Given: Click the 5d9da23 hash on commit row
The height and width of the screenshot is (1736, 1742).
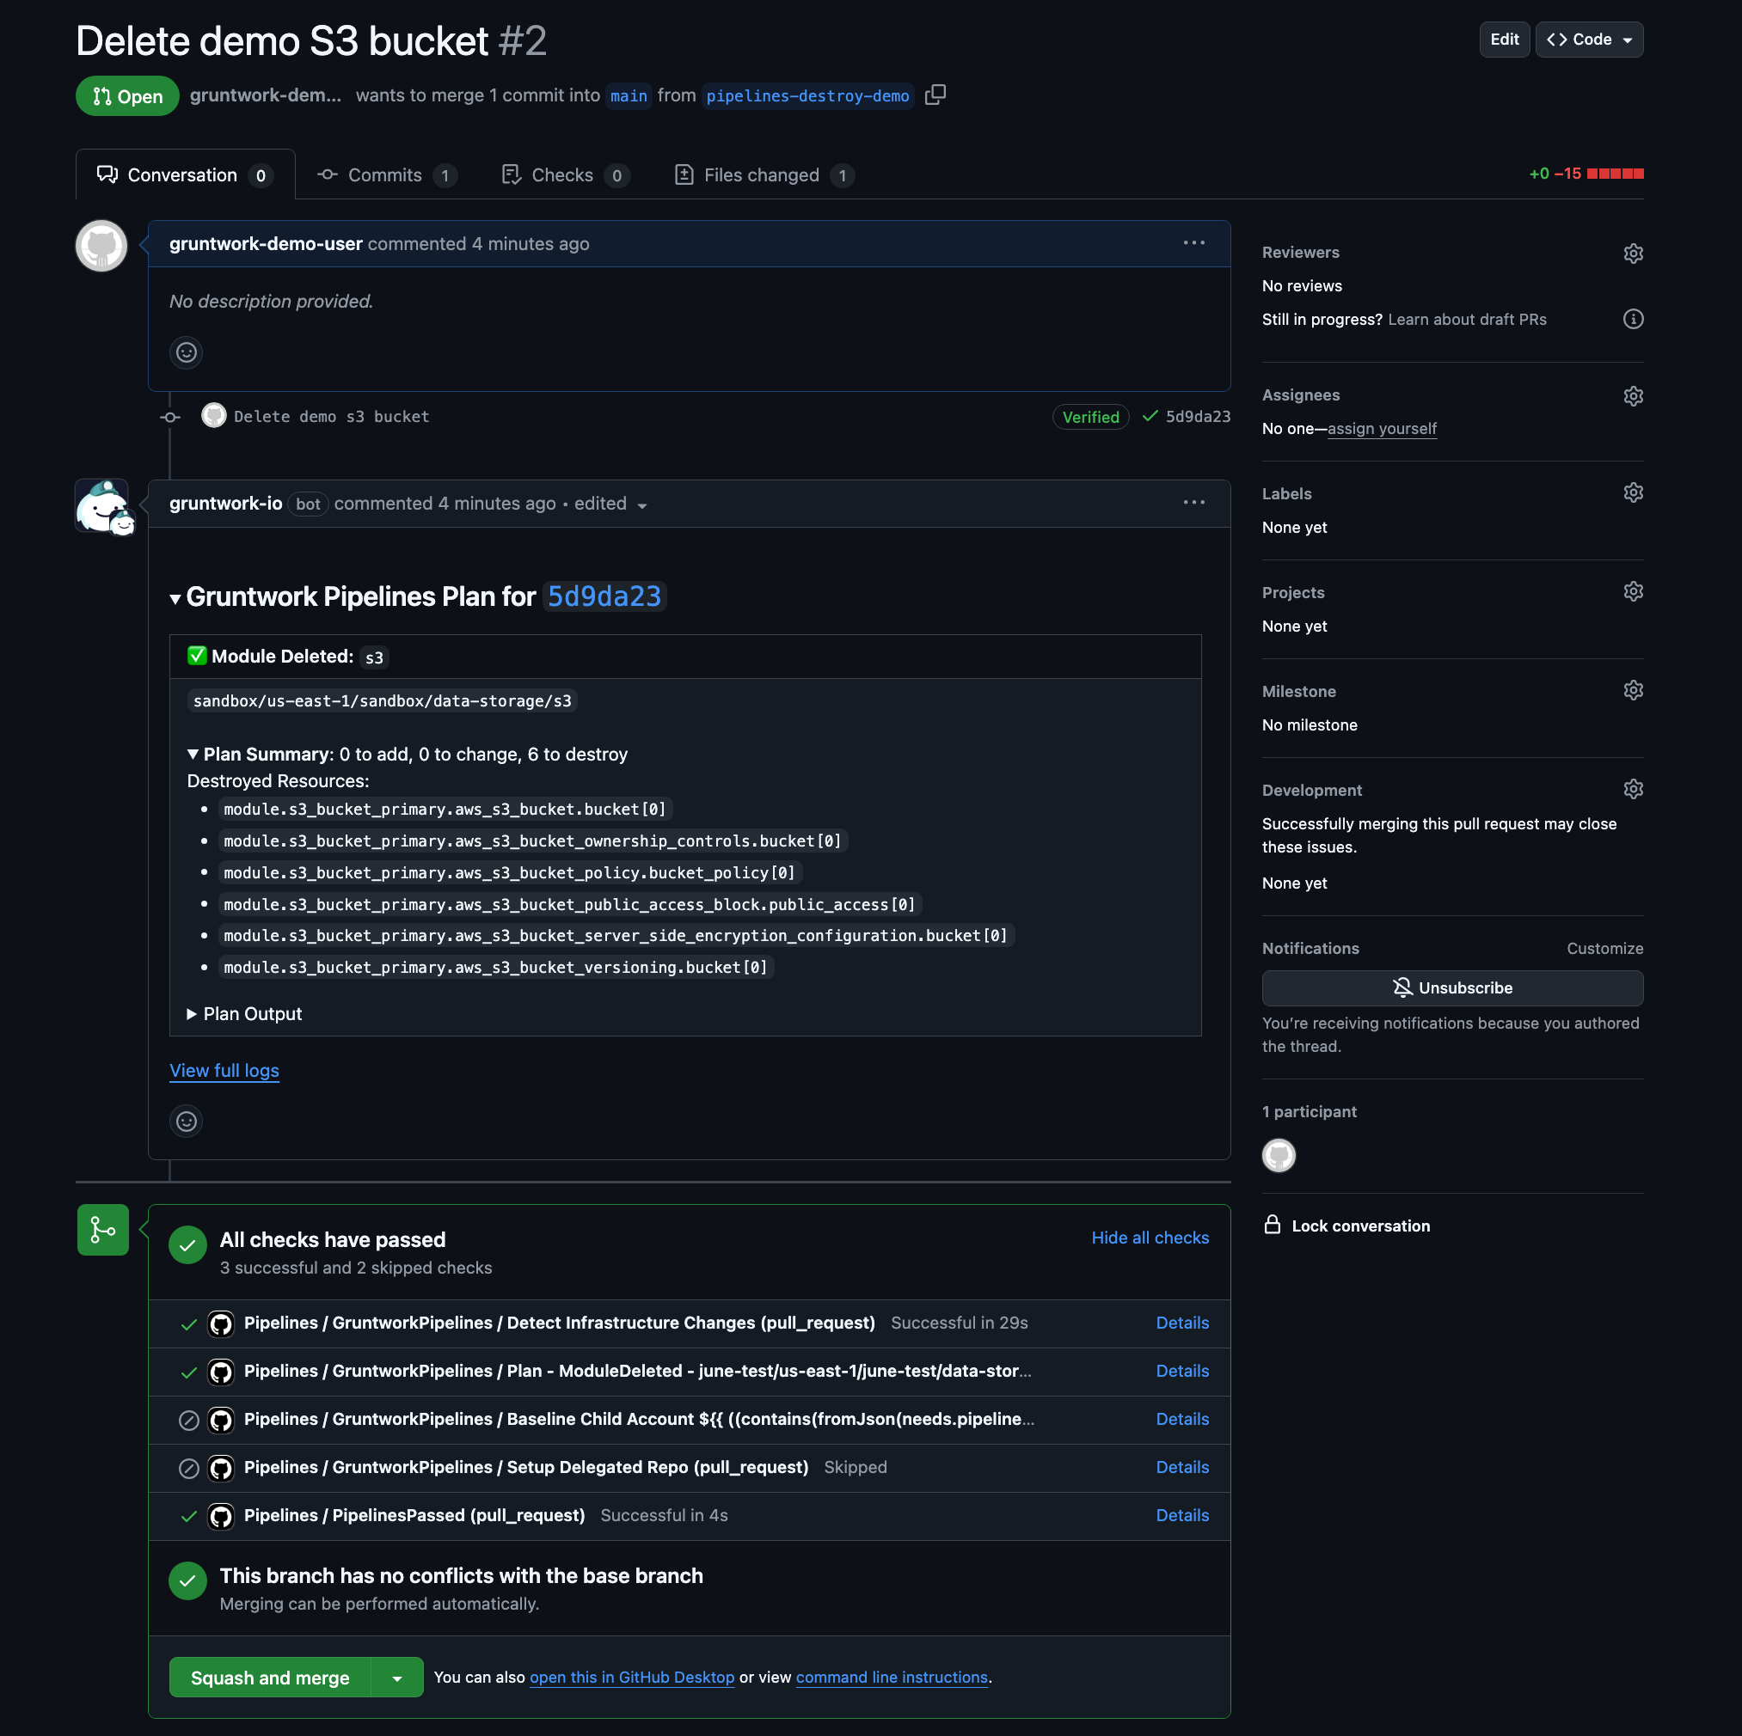Looking at the screenshot, I should [1198, 417].
